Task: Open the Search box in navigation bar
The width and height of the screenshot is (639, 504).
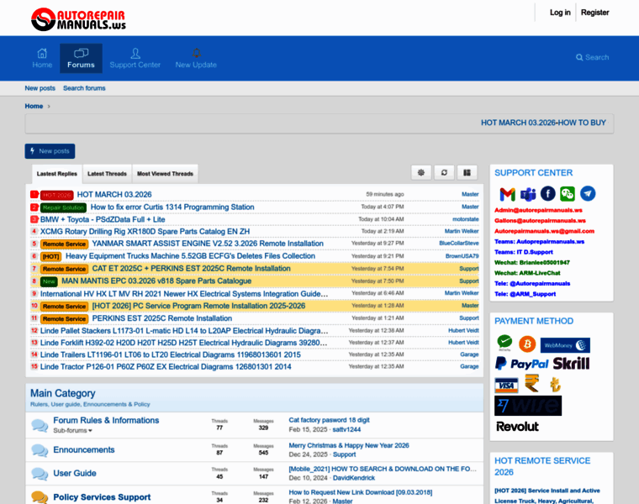Action: point(592,57)
